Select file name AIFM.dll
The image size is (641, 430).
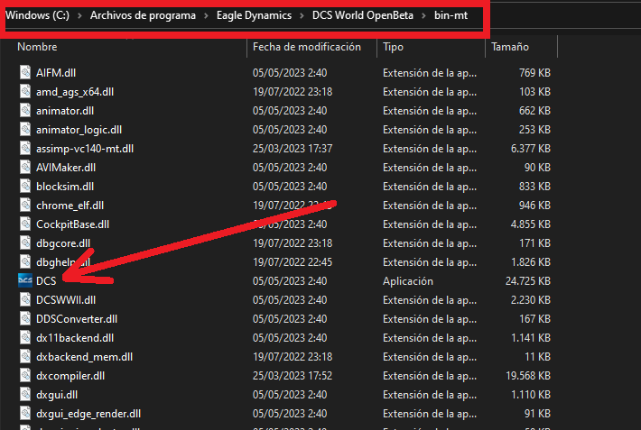pyautogui.click(x=56, y=73)
